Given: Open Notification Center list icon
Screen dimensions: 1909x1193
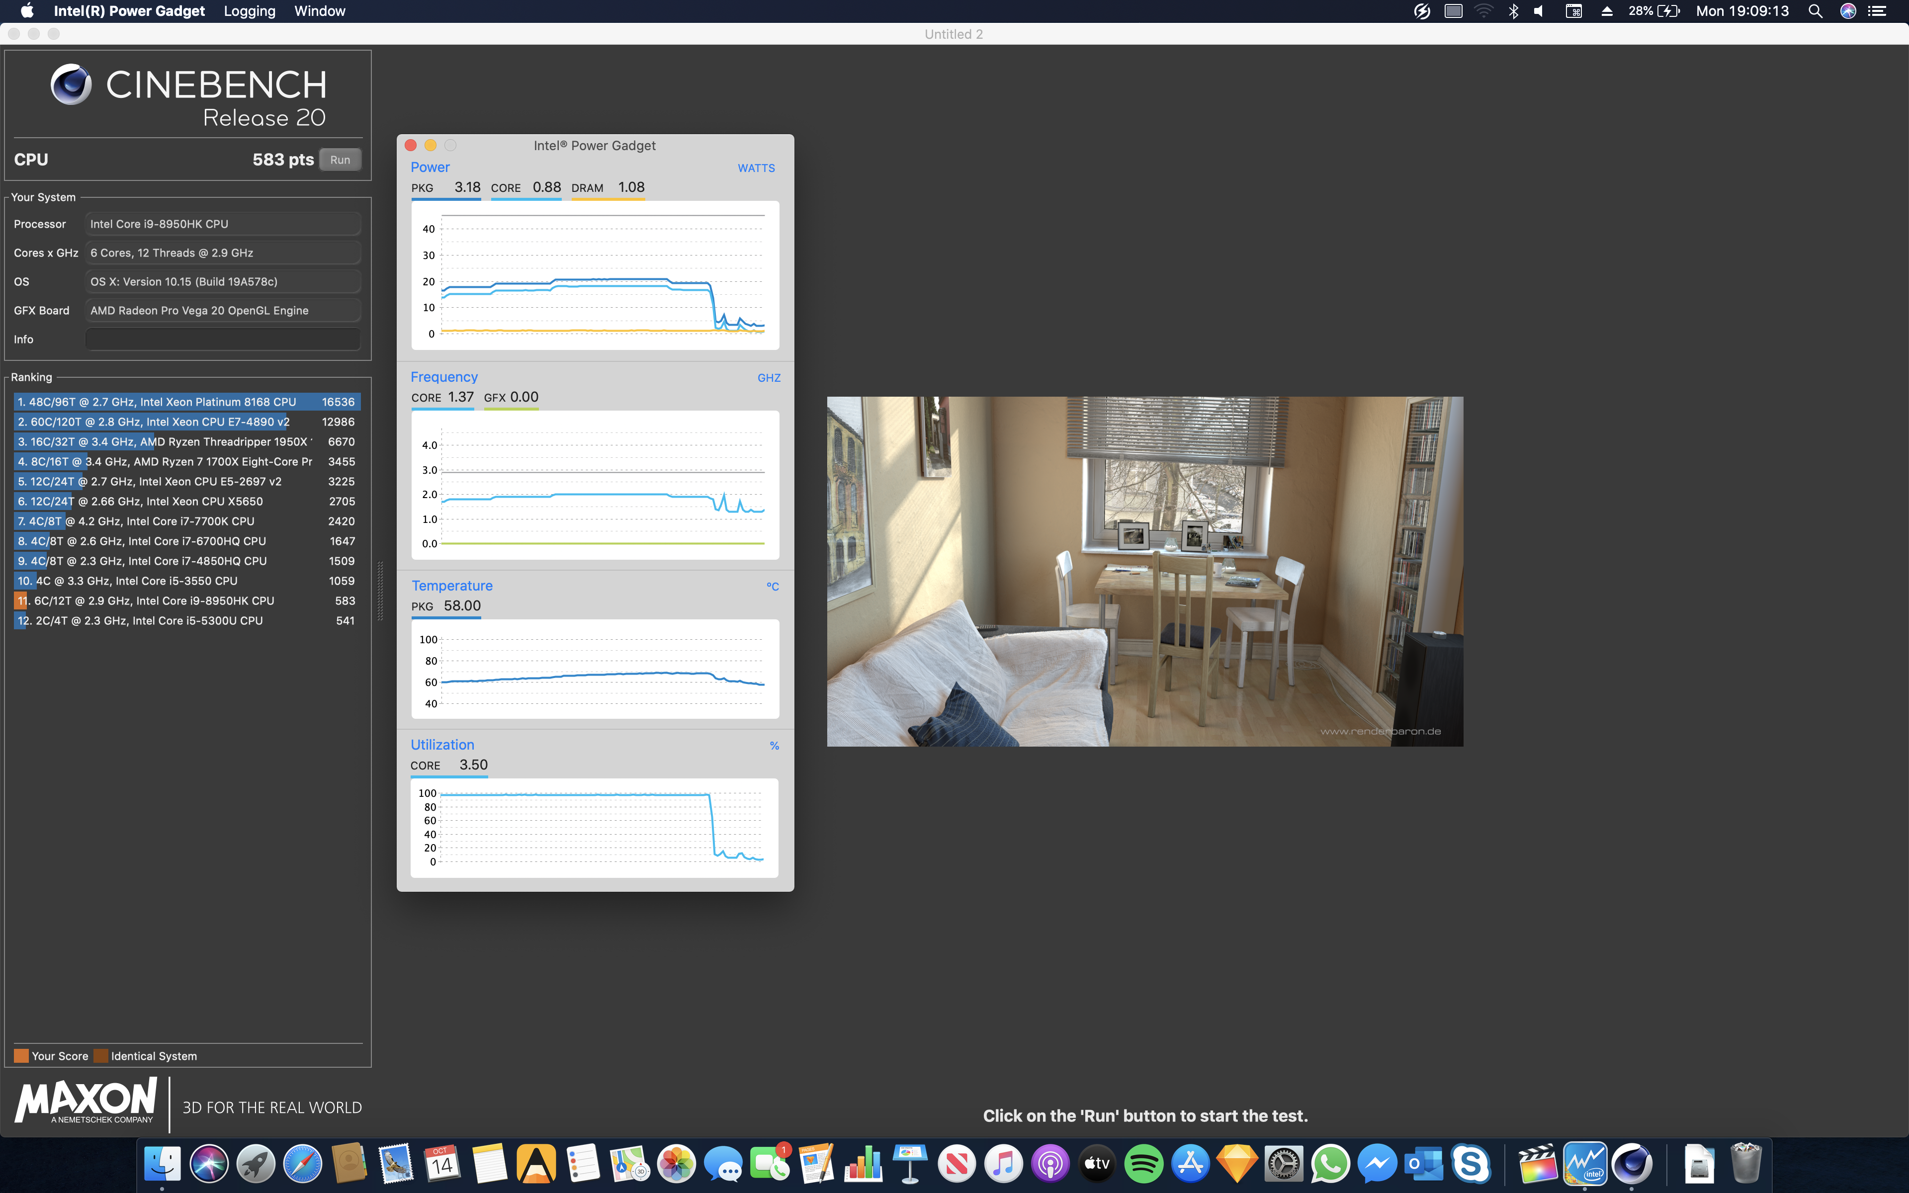Looking at the screenshot, I should (1877, 11).
